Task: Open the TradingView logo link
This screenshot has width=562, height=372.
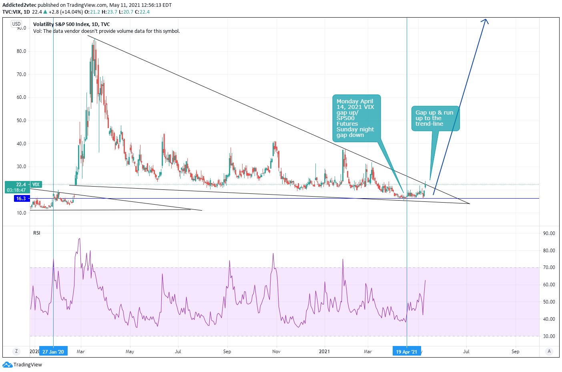Action: tap(22, 365)
